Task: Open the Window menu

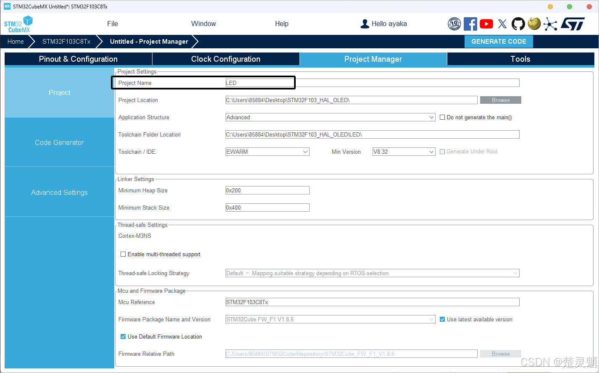Action: [203, 24]
